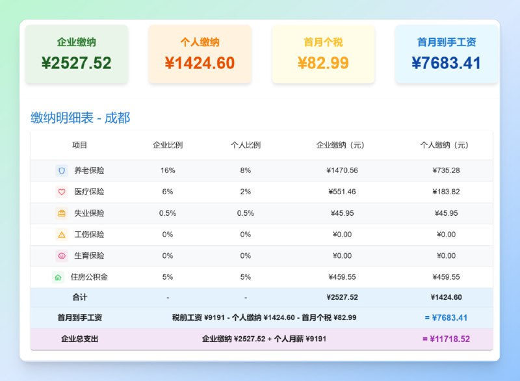Select the 16% cell for 养老保险
The image size is (520, 381).
[168, 170]
